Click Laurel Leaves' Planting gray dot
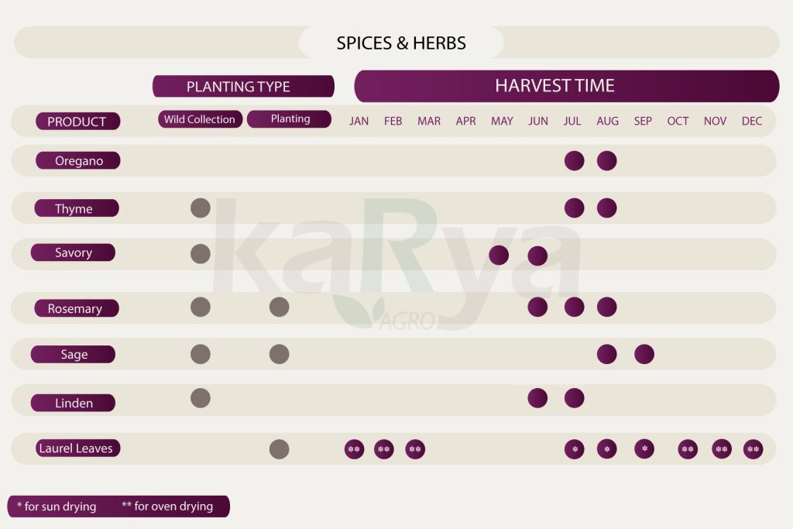The height and width of the screenshot is (529, 793). point(280,449)
